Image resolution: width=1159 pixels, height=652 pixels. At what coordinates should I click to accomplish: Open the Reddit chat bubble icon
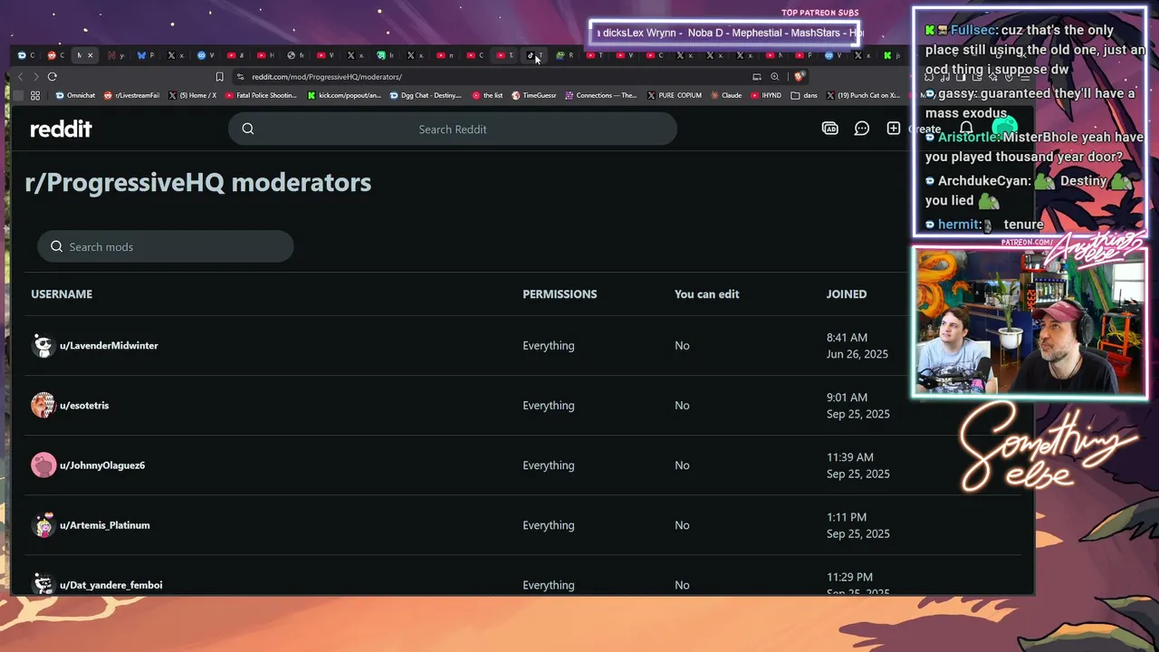pos(862,129)
